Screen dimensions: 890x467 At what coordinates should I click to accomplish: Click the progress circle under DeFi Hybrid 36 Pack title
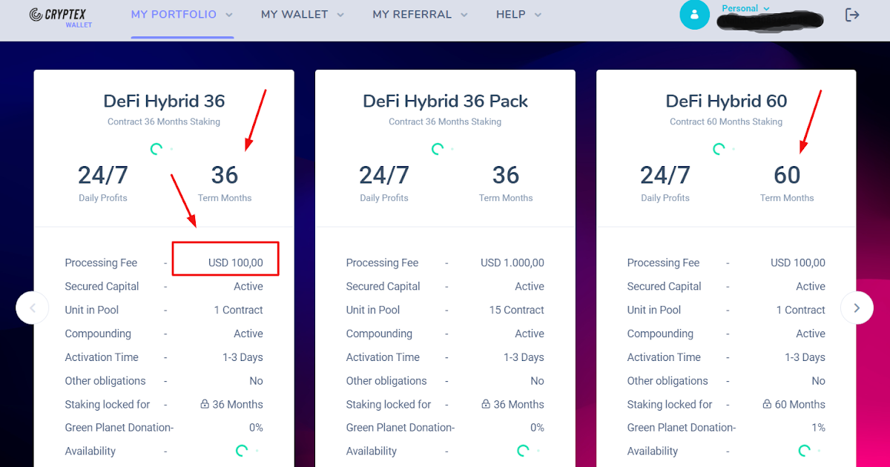coord(438,148)
